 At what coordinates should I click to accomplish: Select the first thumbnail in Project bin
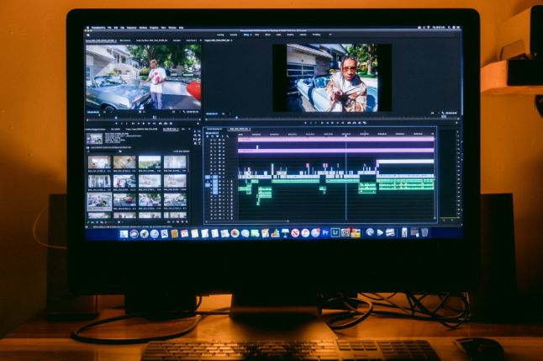click(99, 162)
